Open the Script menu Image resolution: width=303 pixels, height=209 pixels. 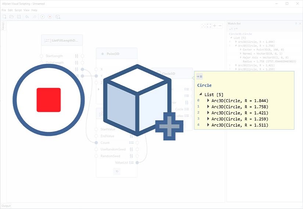coord(18,10)
